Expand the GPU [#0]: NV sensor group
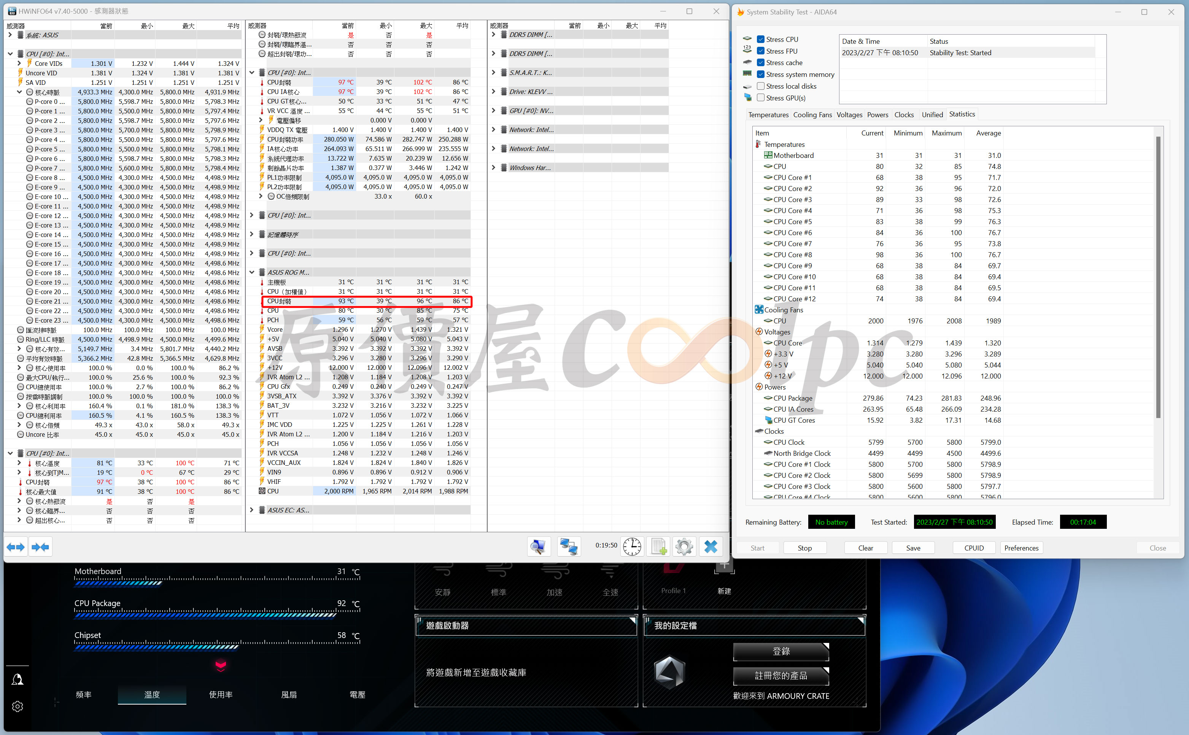This screenshot has width=1189, height=735. click(x=493, y=111)
